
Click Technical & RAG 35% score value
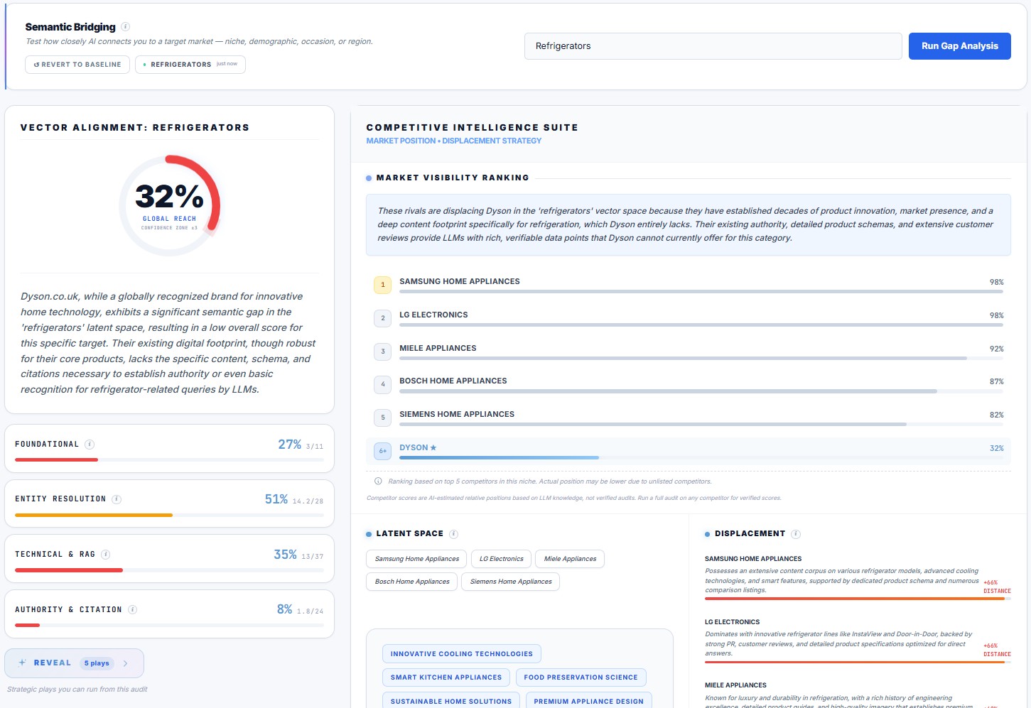(x=285, y=555)
